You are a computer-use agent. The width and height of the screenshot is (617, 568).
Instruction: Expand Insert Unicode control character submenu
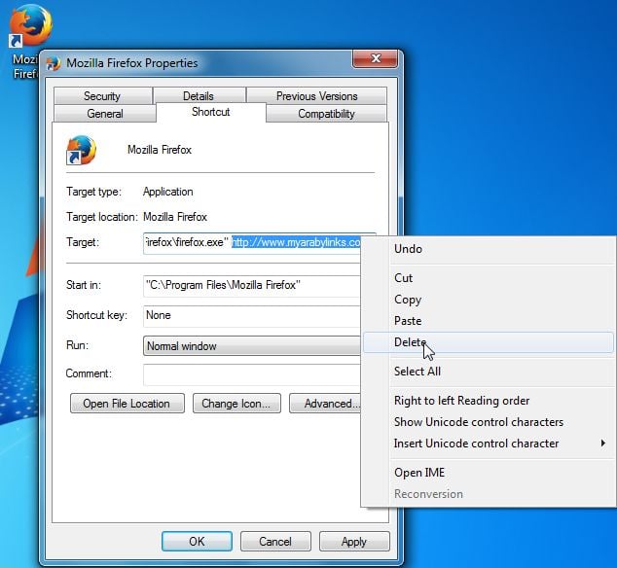[489, 444]
